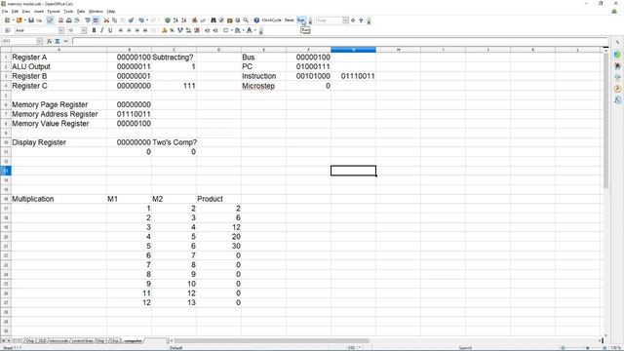Open the Format menu
The height and width of the screenshot is (351, 624).
pyautogui.click(x=54, y=12)
